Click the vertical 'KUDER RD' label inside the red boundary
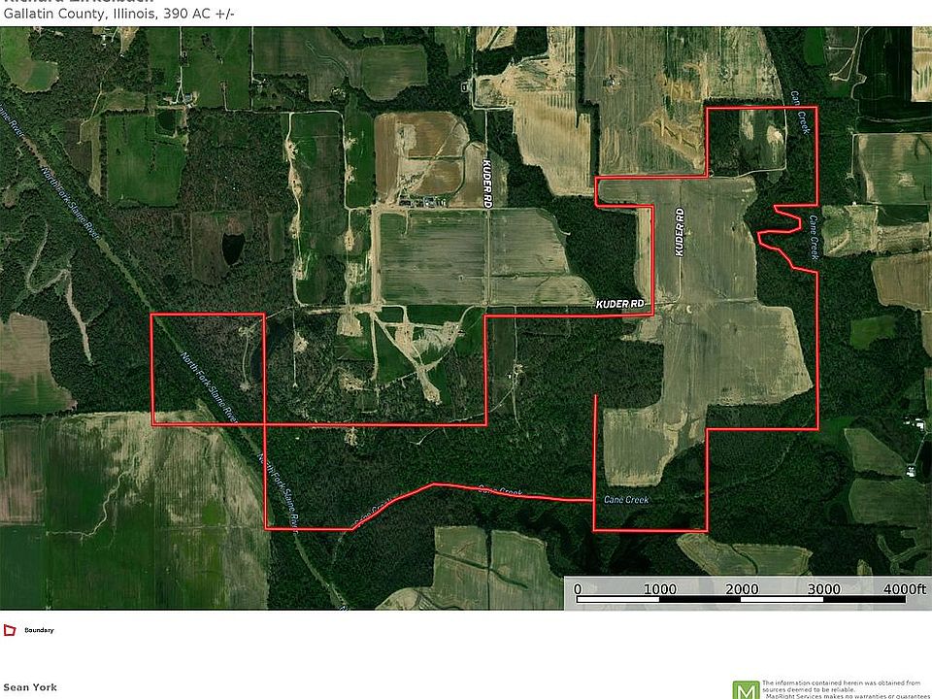The width and height of the screenshot is (932, 699). point(680,232)
